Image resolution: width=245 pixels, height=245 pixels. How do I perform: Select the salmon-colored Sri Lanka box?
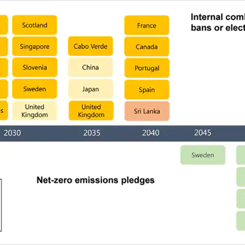[x=147, y=111]
